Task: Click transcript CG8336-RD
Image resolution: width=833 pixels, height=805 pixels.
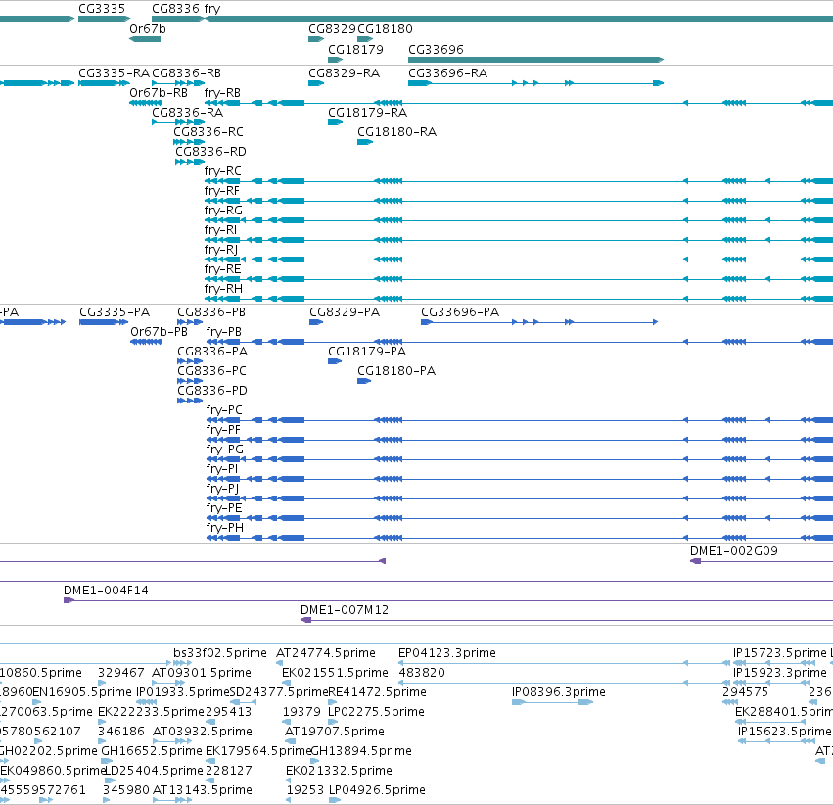Action: click(x=210, y=152)
